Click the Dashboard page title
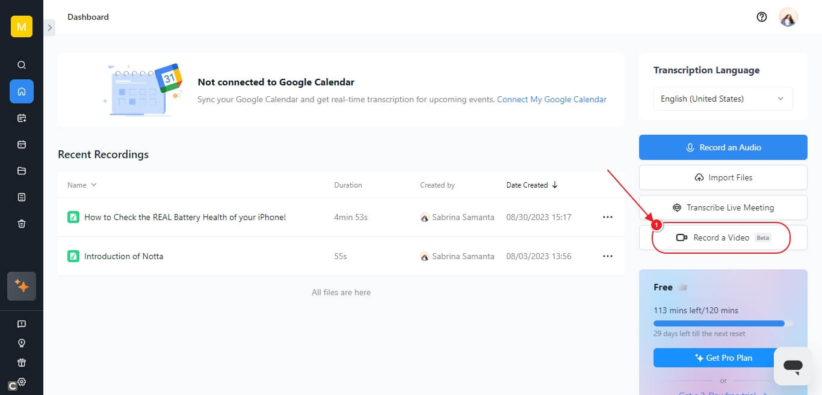Image resolution: width=822 pixels, height=395 pixels. click(x=88, y=17)
